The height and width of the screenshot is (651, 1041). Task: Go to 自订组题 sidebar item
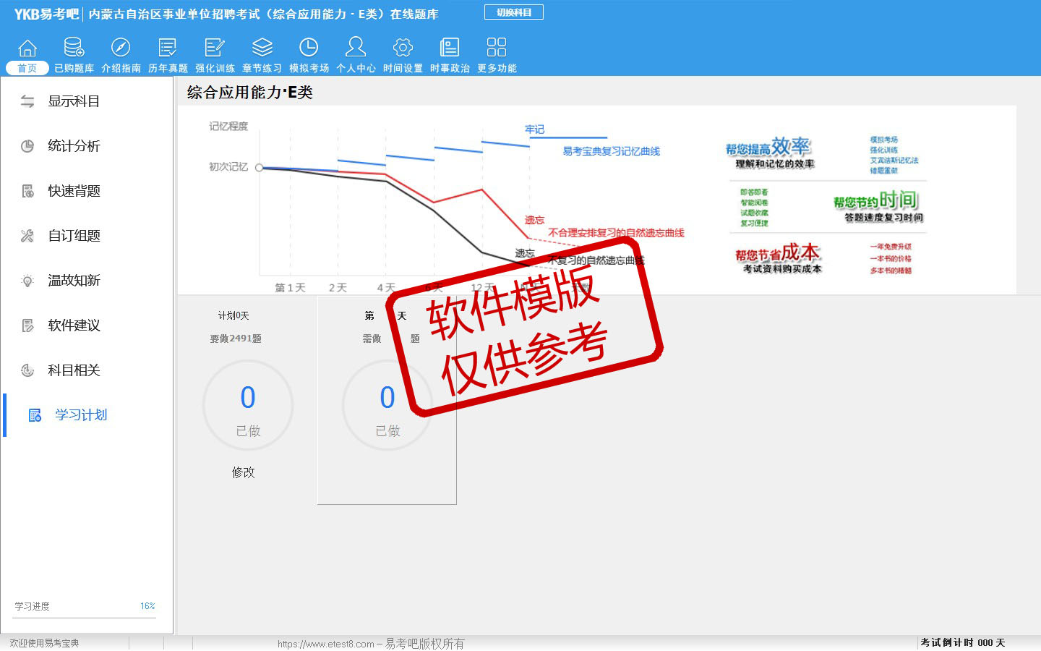73,236
